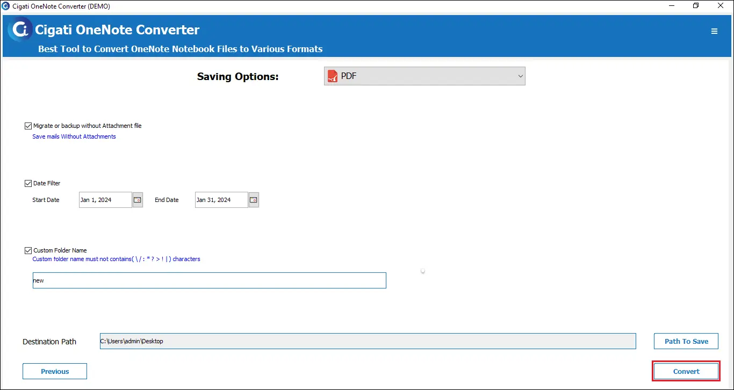Click the Cigati OneNote Converter heading
The height and width of the screenshot is (390, 734).
coord(117,30)
